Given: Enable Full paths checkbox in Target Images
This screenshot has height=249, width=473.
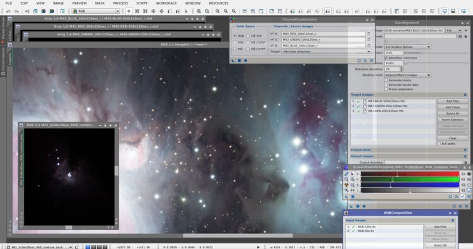Looking at the screenshot, I should click(439, 144).
